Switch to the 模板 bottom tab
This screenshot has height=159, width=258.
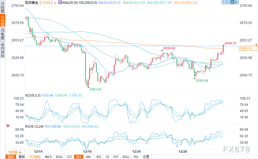pos(22,157)
